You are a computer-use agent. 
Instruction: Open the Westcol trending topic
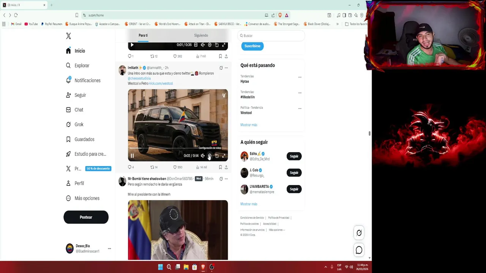point(246,113)
